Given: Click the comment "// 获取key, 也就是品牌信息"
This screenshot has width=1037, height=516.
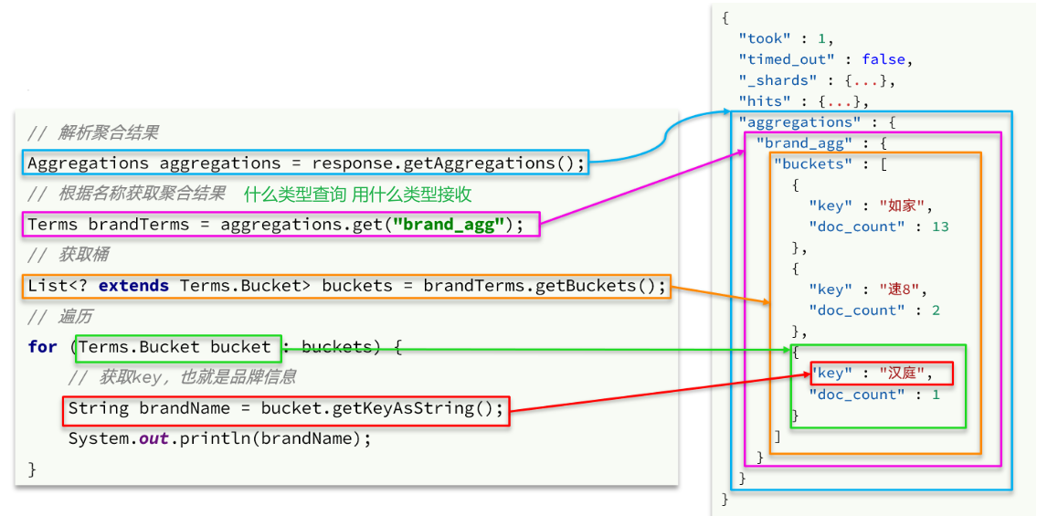Looking at the screenshot, I should (x=182, y=377).
